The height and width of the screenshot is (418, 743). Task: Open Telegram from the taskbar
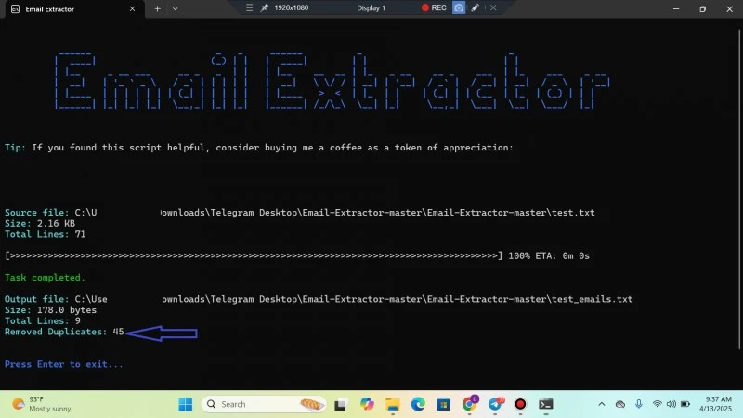(495, 404)
